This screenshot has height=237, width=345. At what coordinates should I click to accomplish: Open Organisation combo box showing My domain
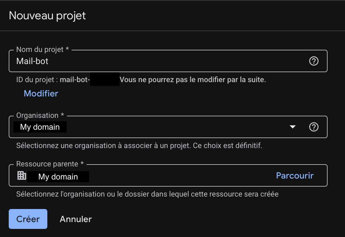(149, 127)
